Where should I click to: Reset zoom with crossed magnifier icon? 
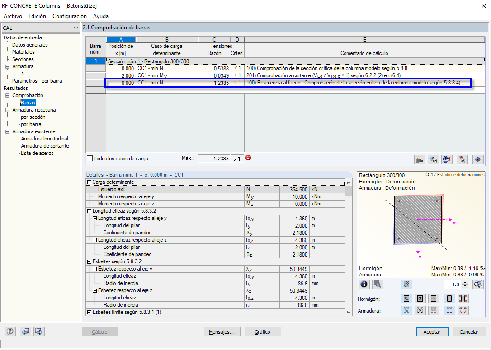[x=477, y=285]
